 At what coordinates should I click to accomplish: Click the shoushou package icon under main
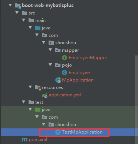click(51, 43)
